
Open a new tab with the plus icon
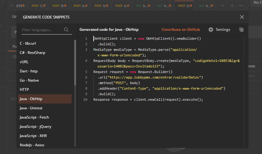coord(232,6)
